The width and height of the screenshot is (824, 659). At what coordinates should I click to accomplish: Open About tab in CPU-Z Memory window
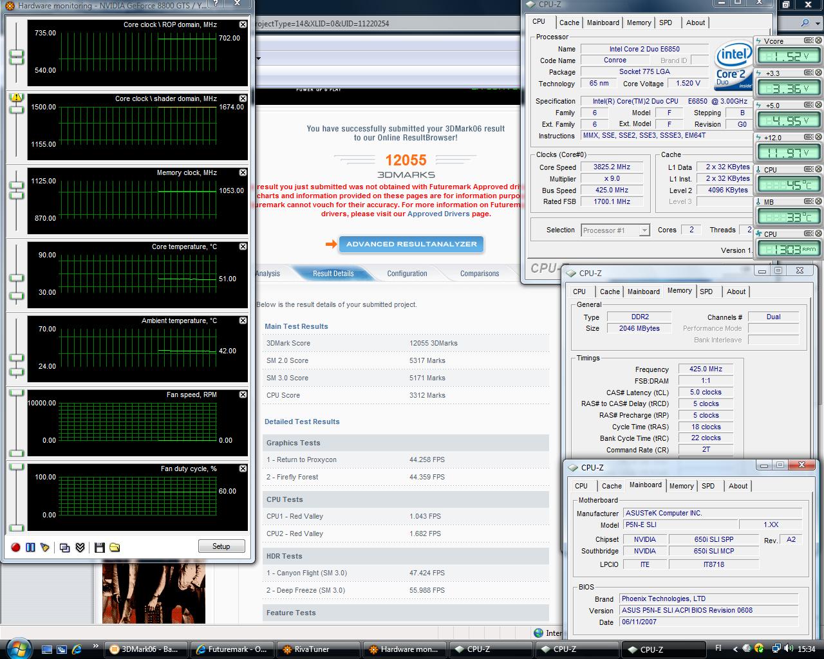coord(736,292)
